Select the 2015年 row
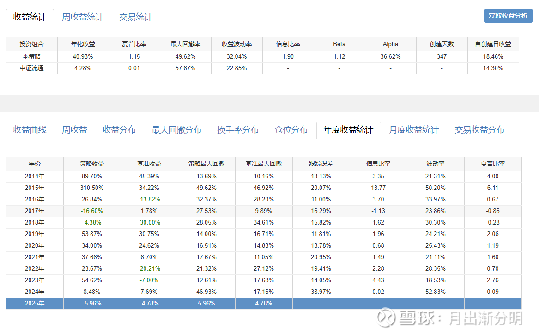The height and width of the screenshot is (335, 539). [x=264, y=188]
